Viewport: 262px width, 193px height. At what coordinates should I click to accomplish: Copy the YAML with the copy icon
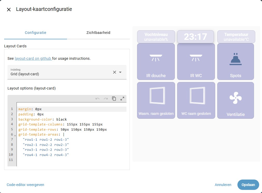pos(114,99)
